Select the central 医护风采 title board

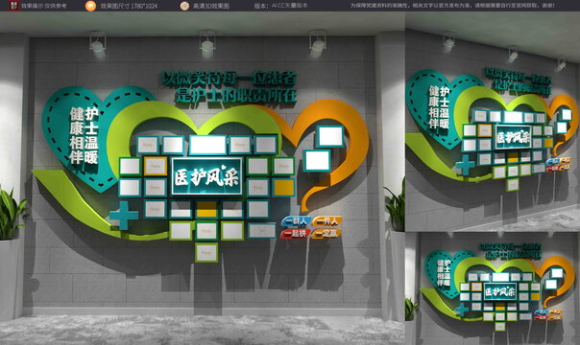pyautogui.click(x=207, y=176)
